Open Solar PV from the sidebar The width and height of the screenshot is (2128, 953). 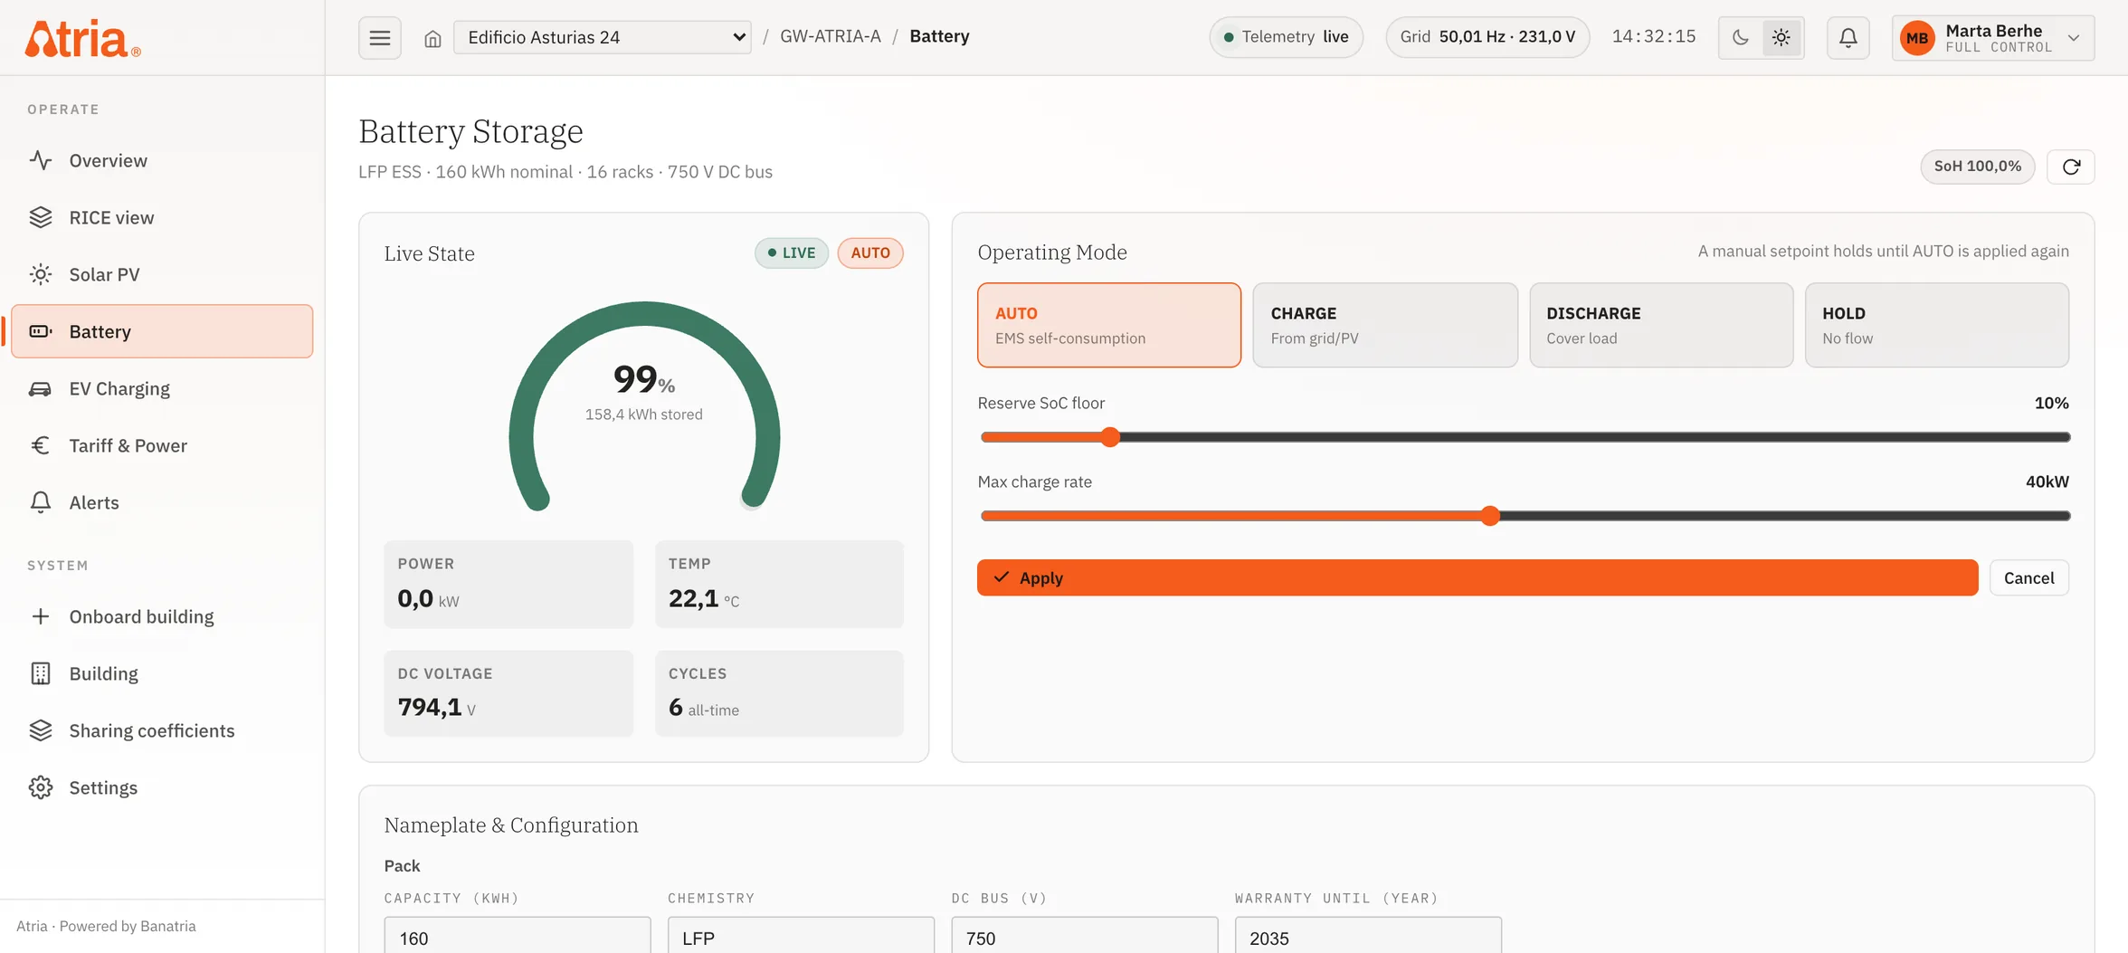[x=162, y=274]
